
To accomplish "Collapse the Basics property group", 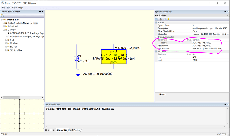I will 156,22.
